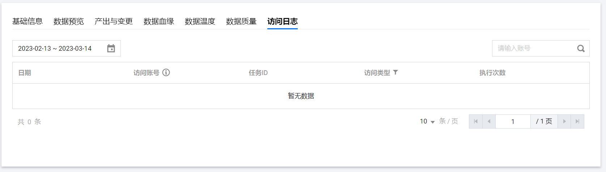Click the page number input box
This screenshot has width=606, height=172.
(x=513, y=121)
